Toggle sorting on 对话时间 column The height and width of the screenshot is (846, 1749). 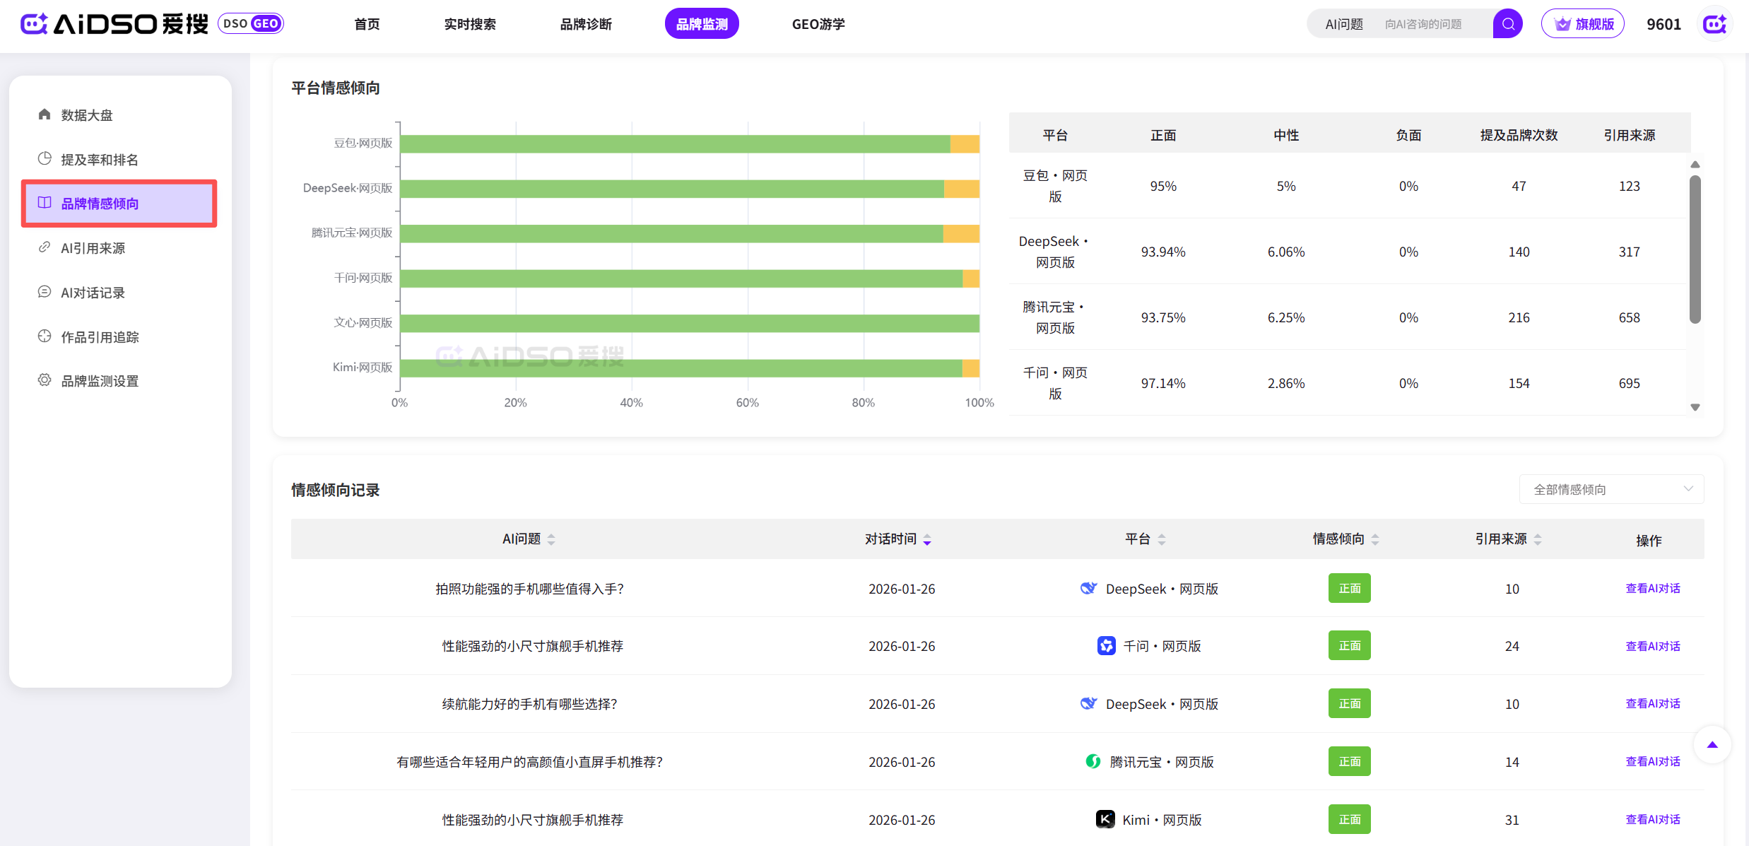point(927,539)
